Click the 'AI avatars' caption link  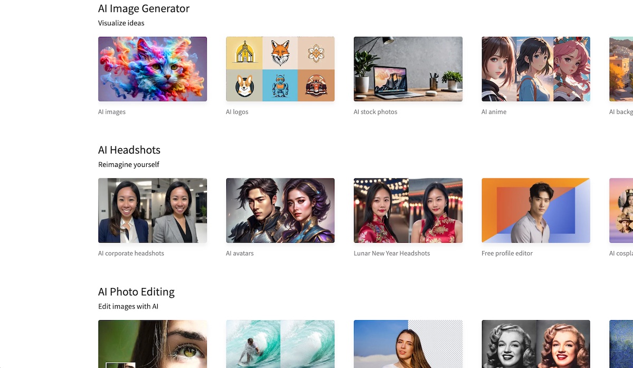click(239, 253)
